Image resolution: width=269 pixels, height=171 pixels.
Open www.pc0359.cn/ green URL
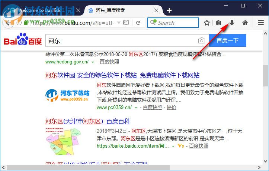coord(114,108)
